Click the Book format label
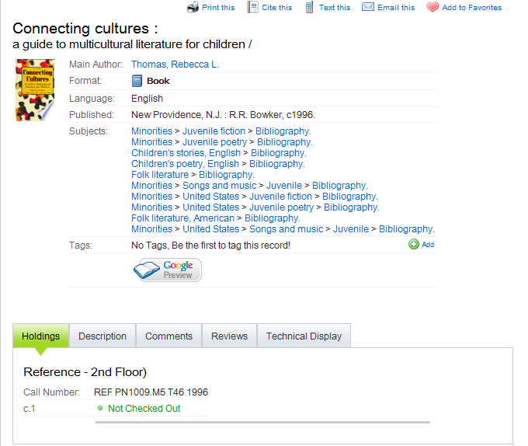528x446 pixels. pos(158,81)
